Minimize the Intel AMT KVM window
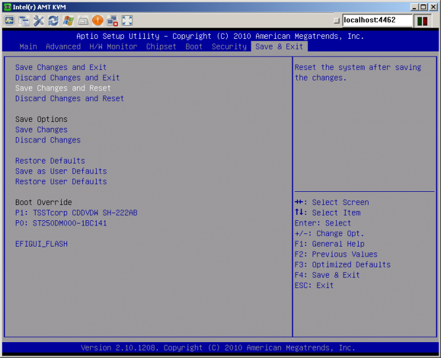441x358 pixels. (414, 7)
